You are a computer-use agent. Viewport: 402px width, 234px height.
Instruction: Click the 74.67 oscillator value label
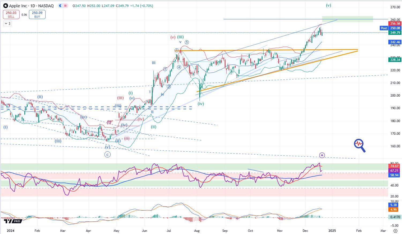click(x=395, y=166)
